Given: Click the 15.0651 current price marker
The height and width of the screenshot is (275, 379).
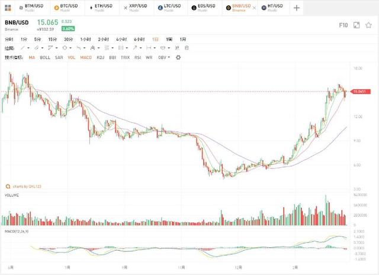Looking at the screenshot, I should click(361, 92).
